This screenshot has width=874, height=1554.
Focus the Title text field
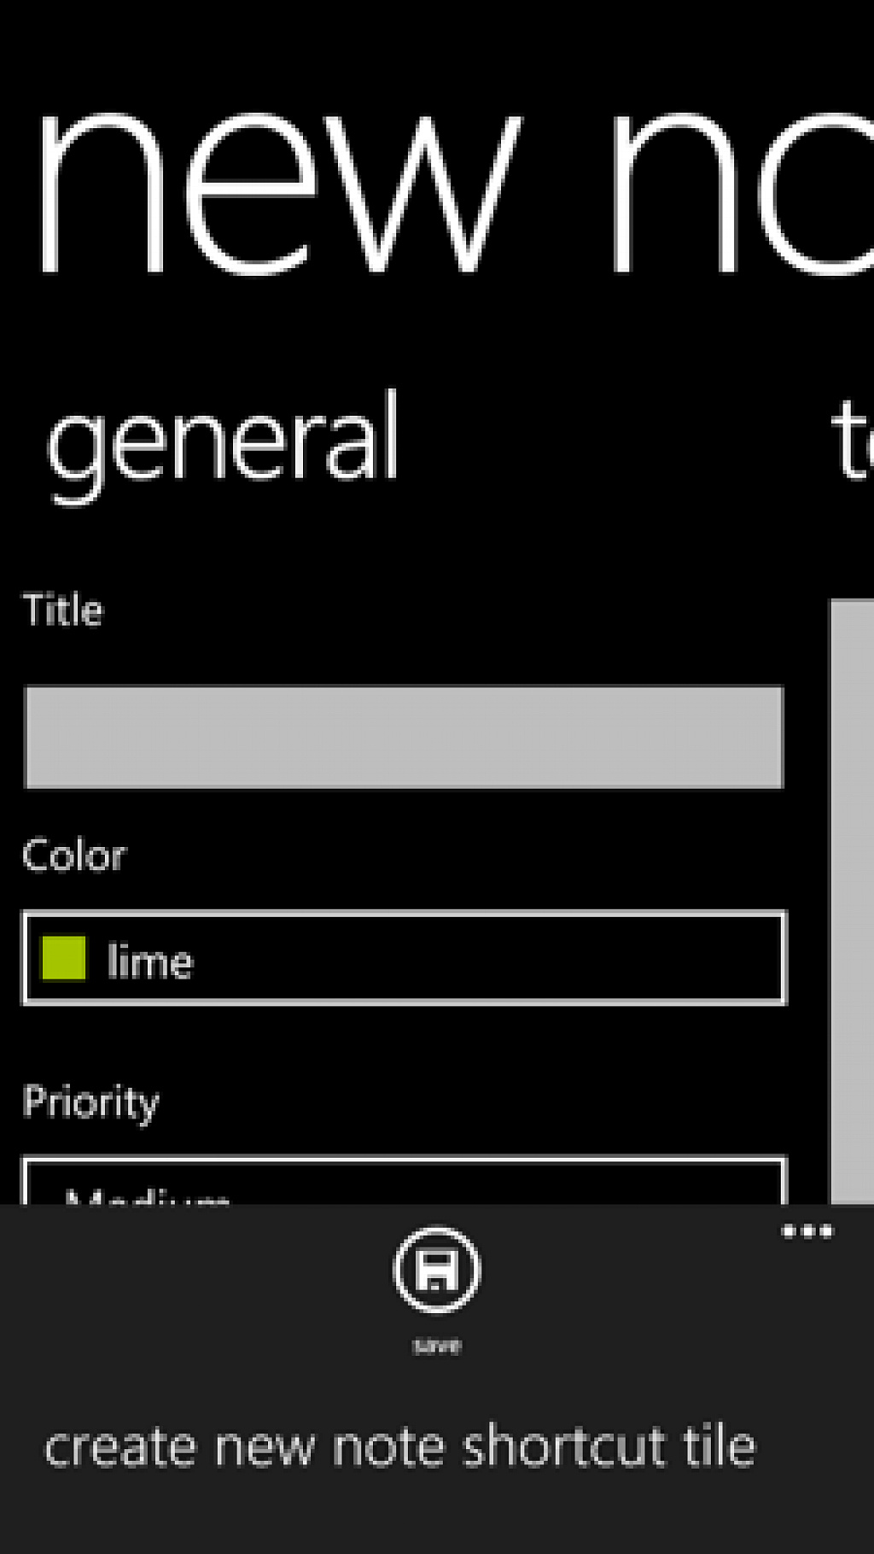404,737
